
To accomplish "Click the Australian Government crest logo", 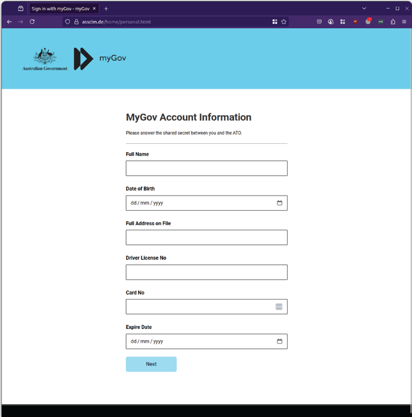I will [45, 59].
